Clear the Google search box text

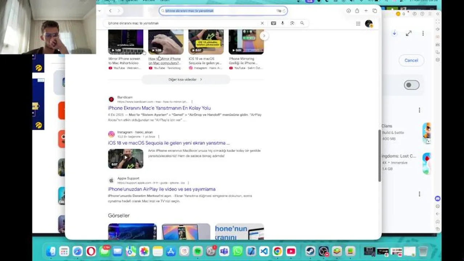point(262,23)
